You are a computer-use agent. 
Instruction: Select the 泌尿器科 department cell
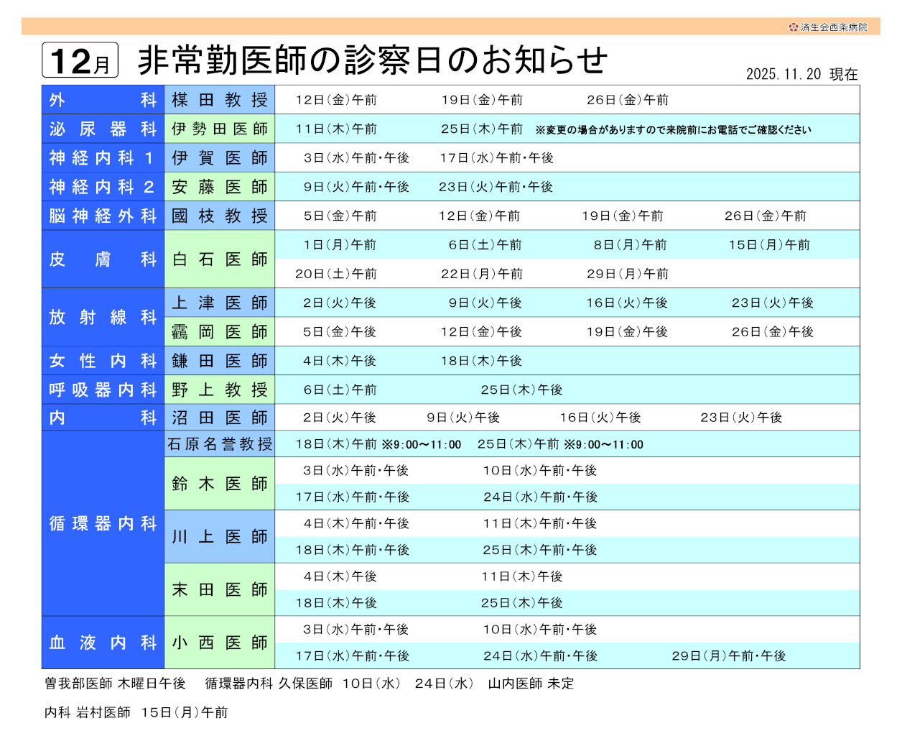tap(103, 129)
